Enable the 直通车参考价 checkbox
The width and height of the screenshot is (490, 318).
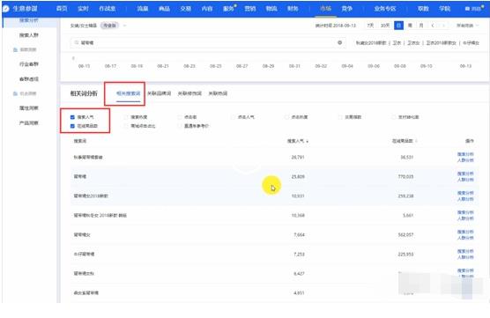click(x=180, y=126)
